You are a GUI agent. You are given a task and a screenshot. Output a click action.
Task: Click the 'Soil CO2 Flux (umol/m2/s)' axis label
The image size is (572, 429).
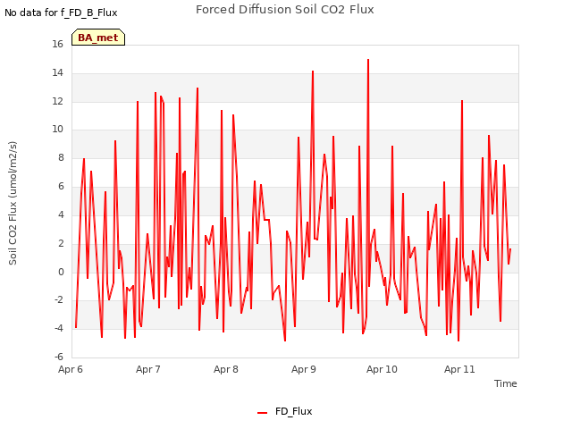tap(13, 203)
